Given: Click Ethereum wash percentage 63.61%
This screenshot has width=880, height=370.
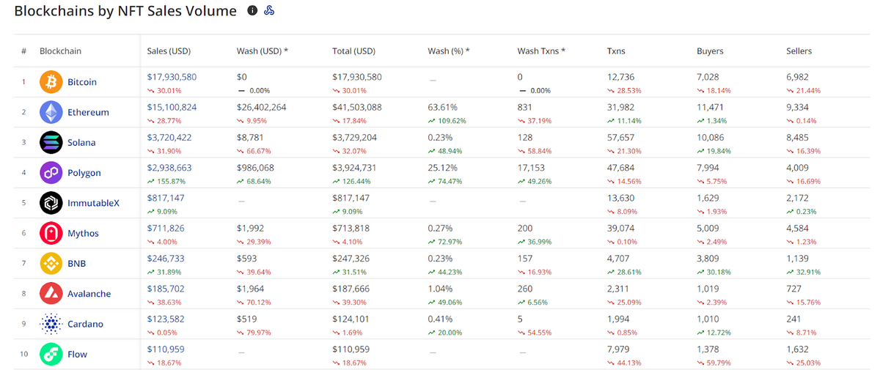Looking at the screenshot, I should coord(442,107).
